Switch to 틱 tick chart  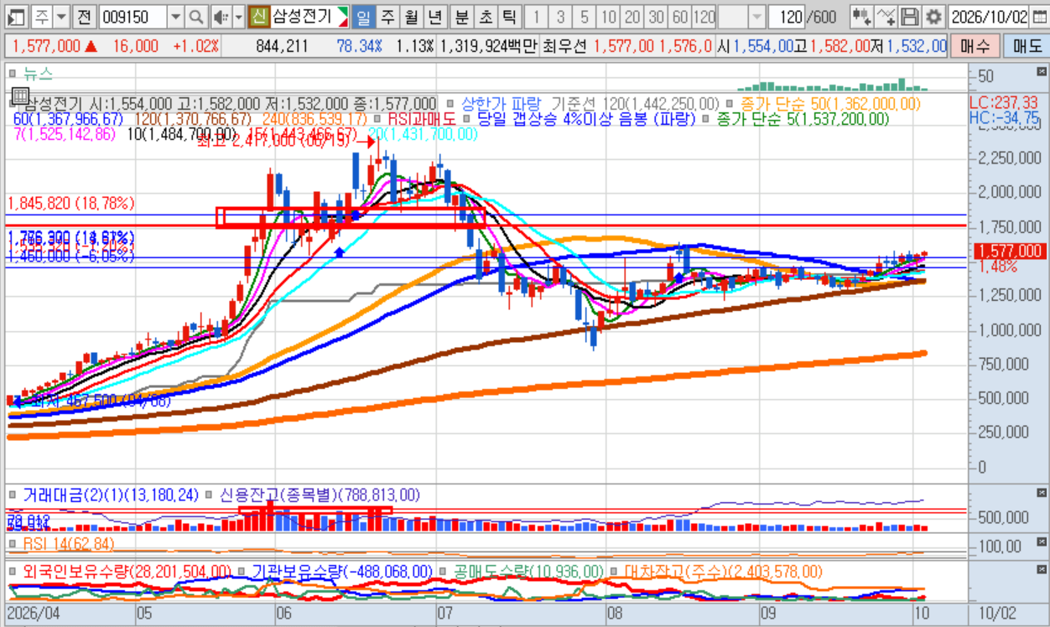click(509, 16)
